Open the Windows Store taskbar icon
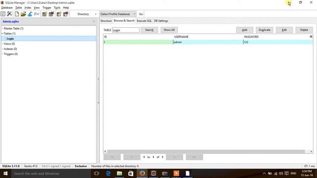Viewport: 317px width, 178px height. coord(131,174)
